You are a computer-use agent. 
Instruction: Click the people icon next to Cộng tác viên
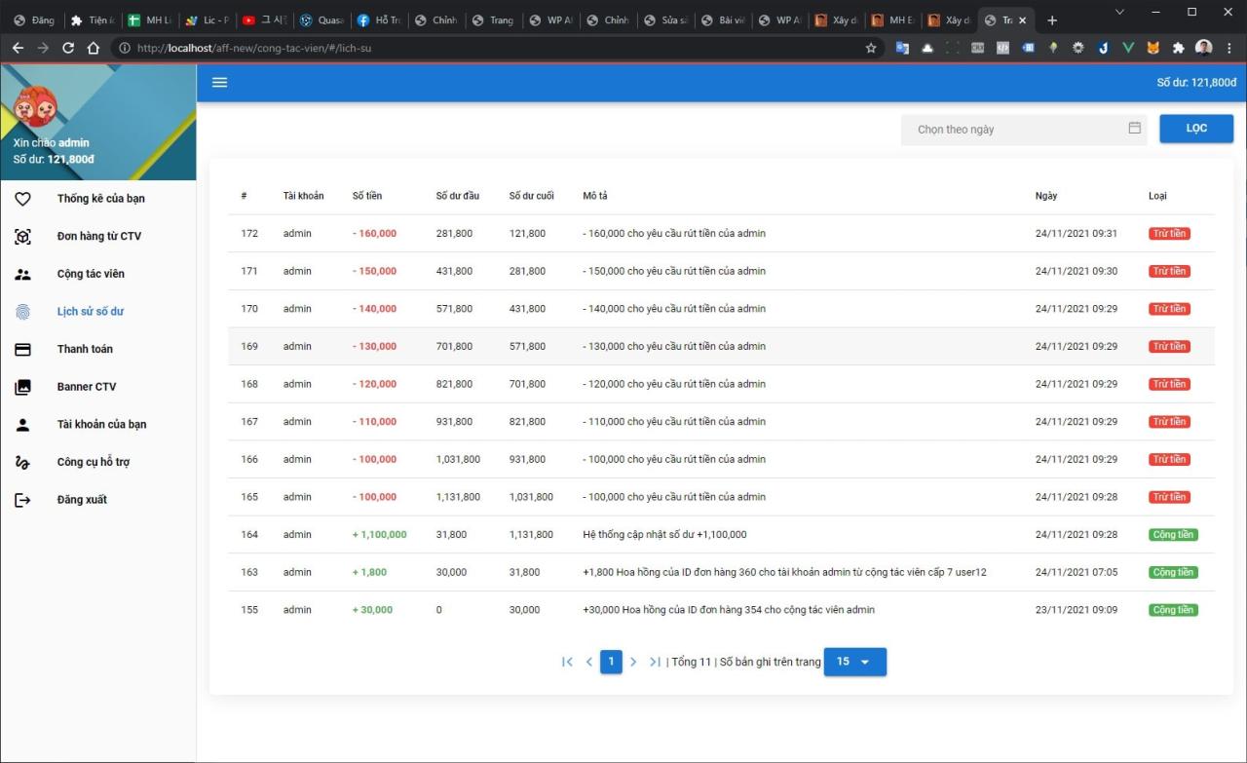tap(22, 274)
